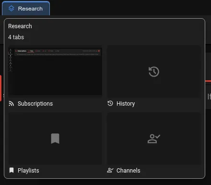The image size is (211, 185).
Task: Click the 4 tabs count text
Action: tap(16, 37)
